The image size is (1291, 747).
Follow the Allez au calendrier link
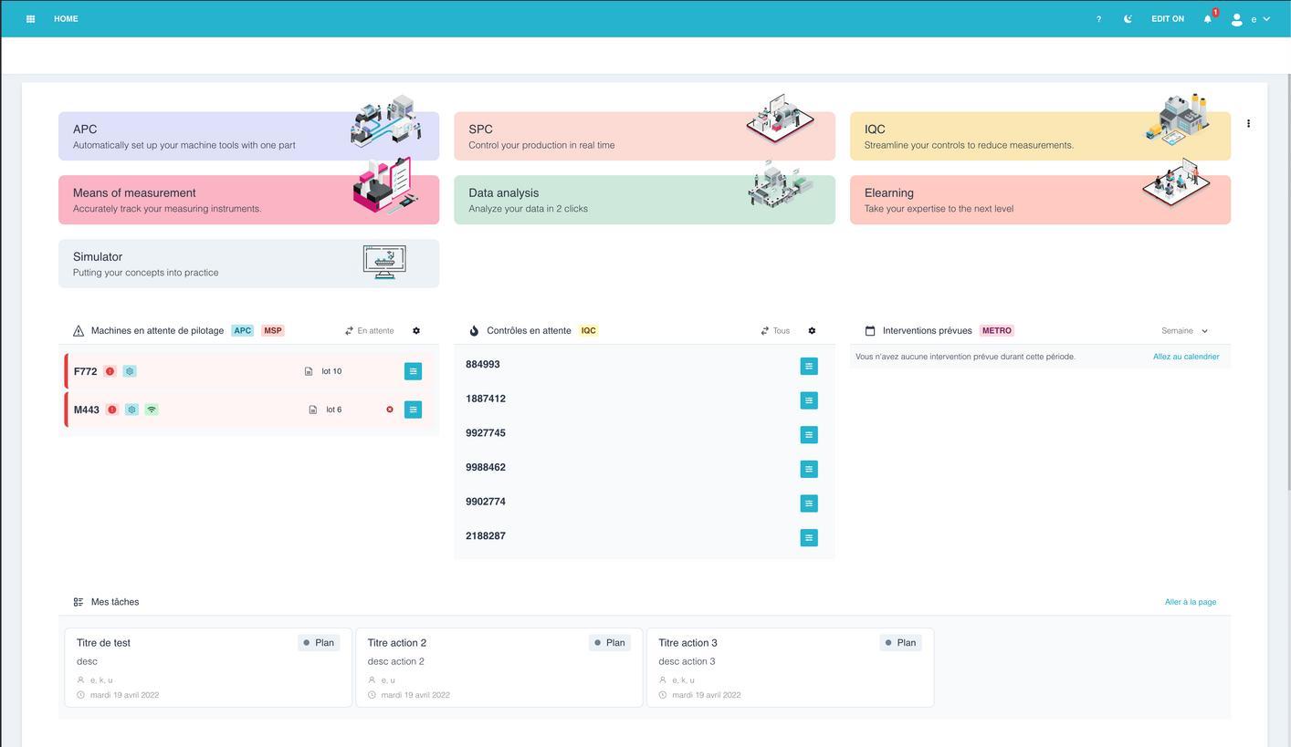pos(1186,357)
